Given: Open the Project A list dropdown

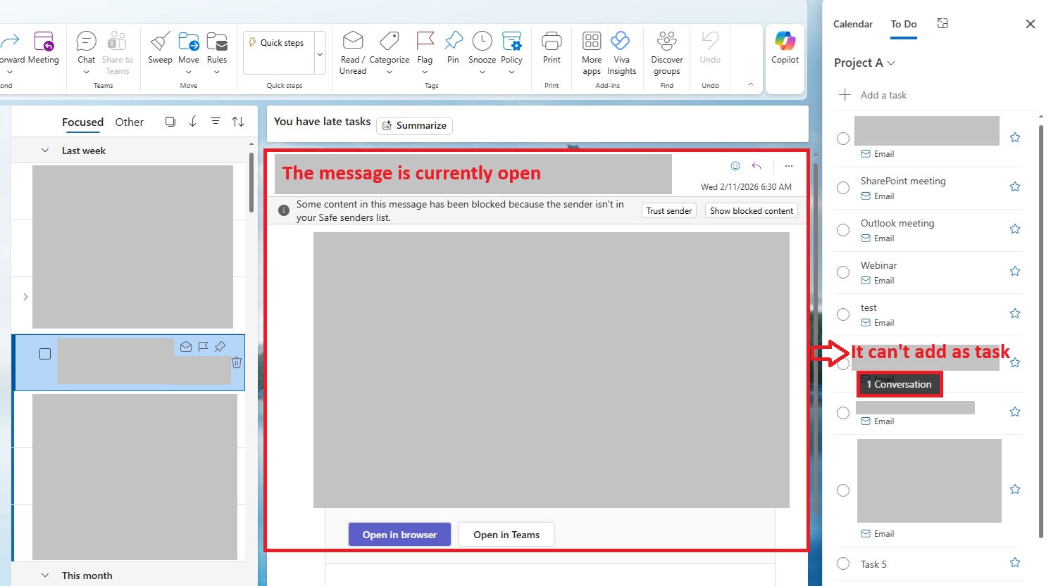Looking at the screenshot, I should point(865,63).
